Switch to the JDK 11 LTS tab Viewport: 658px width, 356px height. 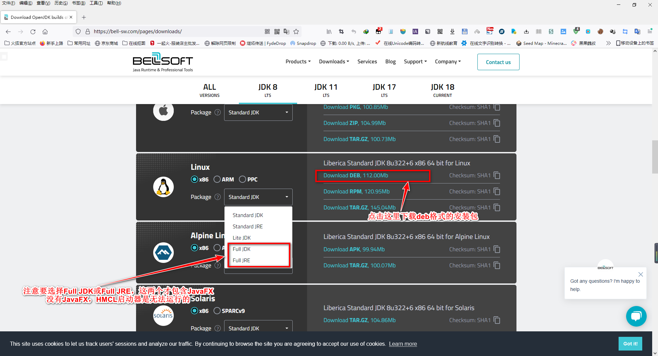pyautogui.click(x=326, y=90)
